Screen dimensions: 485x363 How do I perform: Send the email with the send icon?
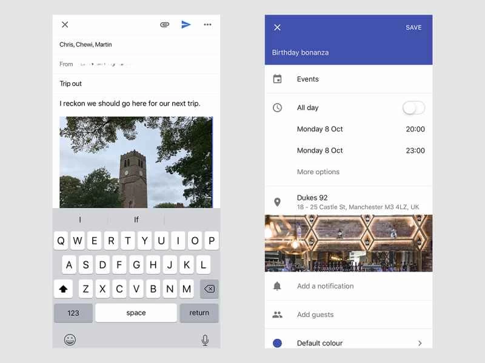[x=186, y=24]
